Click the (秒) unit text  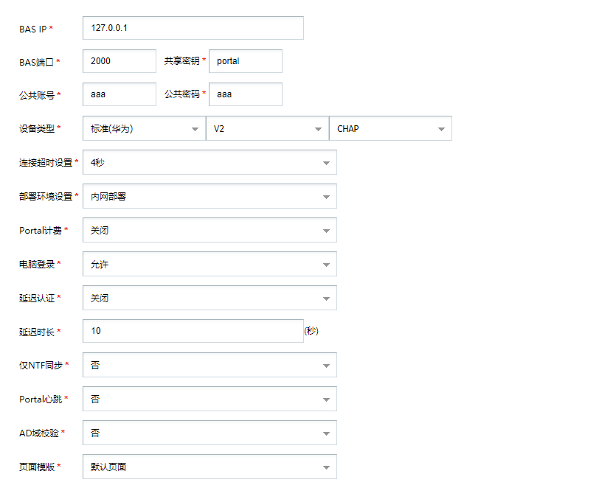[311, 331]
